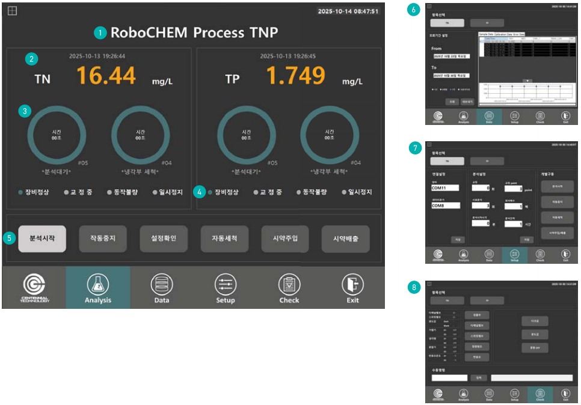Viewport: 581px width, 405px height.
Task: Start 자동세척 auto cleaning
Action: 224,239
